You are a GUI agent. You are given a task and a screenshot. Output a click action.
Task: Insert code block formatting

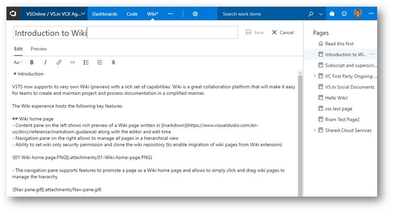point(73,63)
